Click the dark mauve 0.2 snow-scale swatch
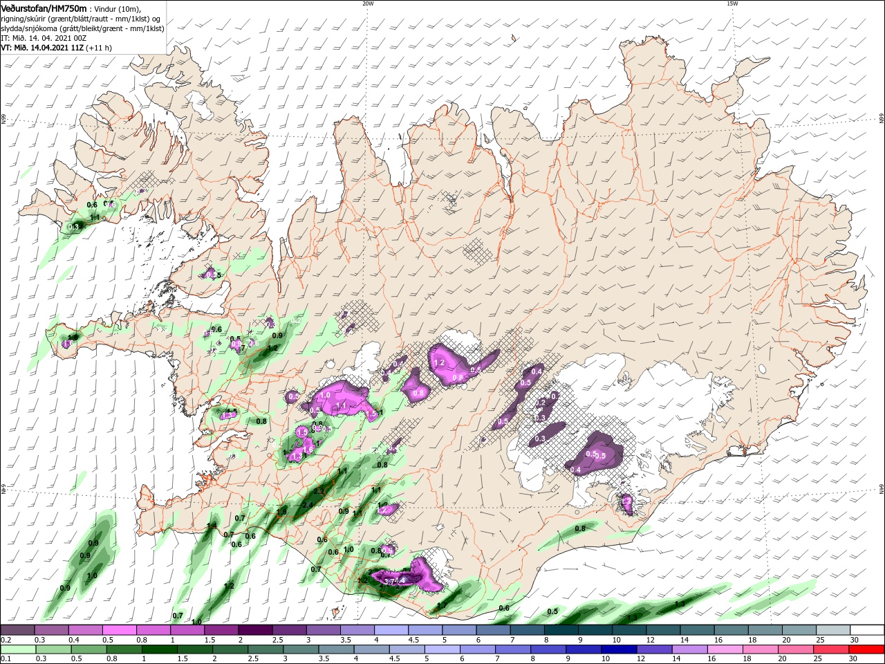 coord(18,630)
